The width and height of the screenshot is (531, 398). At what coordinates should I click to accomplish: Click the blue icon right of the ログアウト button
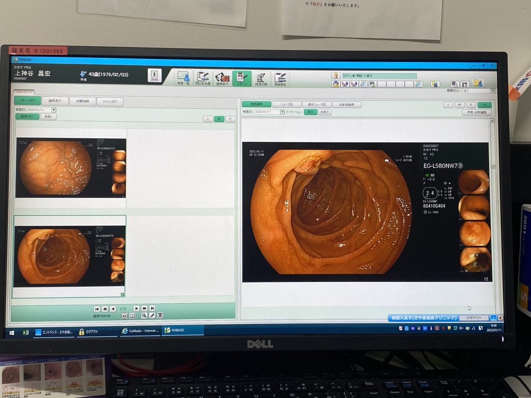coord(494,318)
